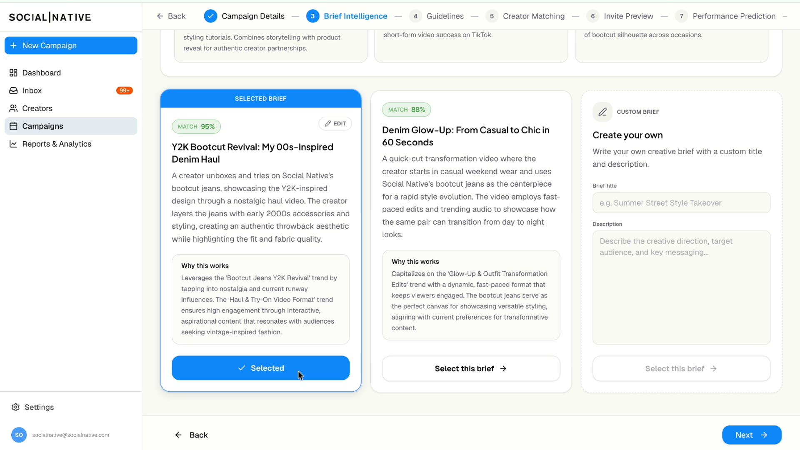The width and height of the screenshot is (800, 450).
Task: Click the custom brief pencil icon
Action: [602, 112]
